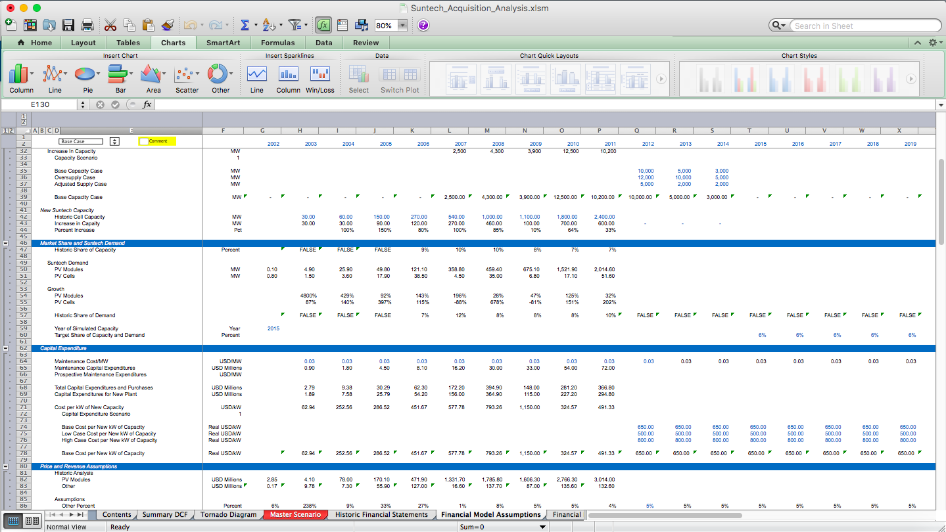The image size is (946, 532).
Task: Collapse Price and Revenue Assumptions group
Action: 6,466
